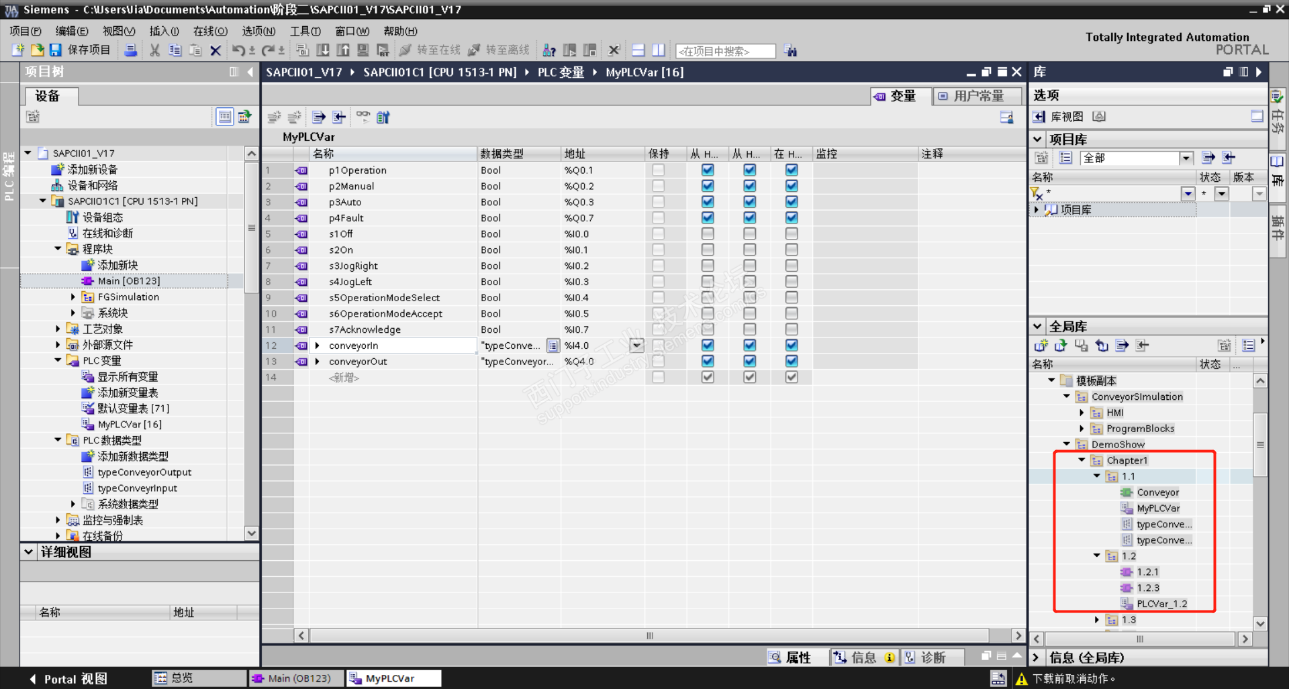1289x689 pixels.
Task: Click the details view icon in project tree toolbar
Action: pos(225,117)
